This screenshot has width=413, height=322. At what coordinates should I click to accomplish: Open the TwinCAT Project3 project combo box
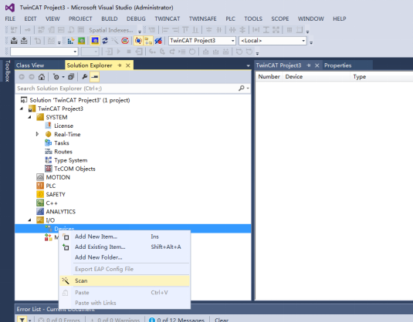click(202, 41)
